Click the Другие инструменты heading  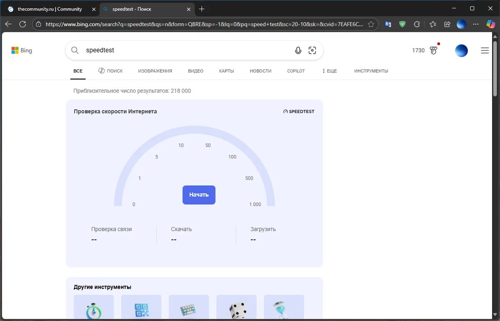(x=102, y=287)
